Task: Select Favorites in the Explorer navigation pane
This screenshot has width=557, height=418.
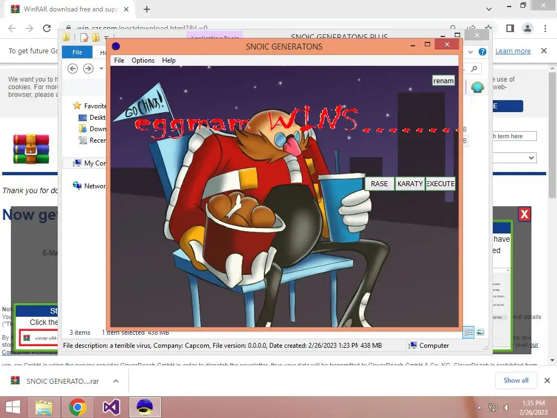Action: click(x=89, y=106)
